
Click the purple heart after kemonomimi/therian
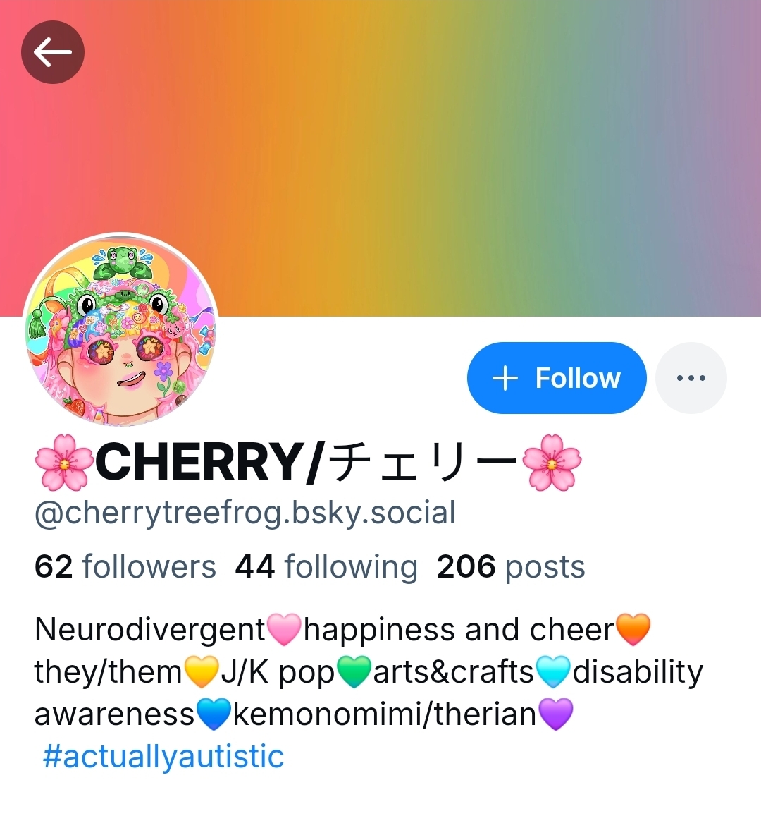[556, 714]
